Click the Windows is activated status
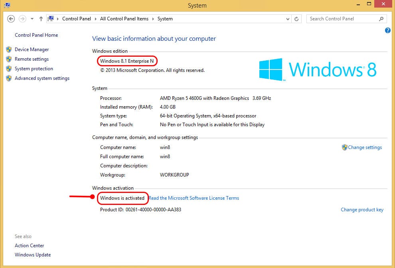395x268 pixels. pos(122,198)
